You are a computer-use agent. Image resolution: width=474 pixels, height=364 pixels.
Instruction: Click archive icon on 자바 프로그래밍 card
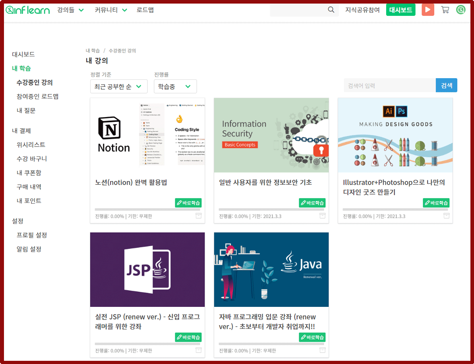[x=323, y=350]
